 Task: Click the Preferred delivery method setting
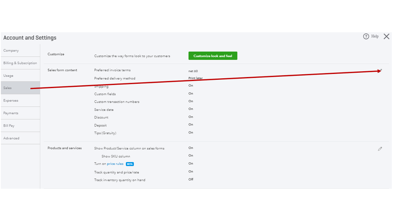[x=115, y=78]
